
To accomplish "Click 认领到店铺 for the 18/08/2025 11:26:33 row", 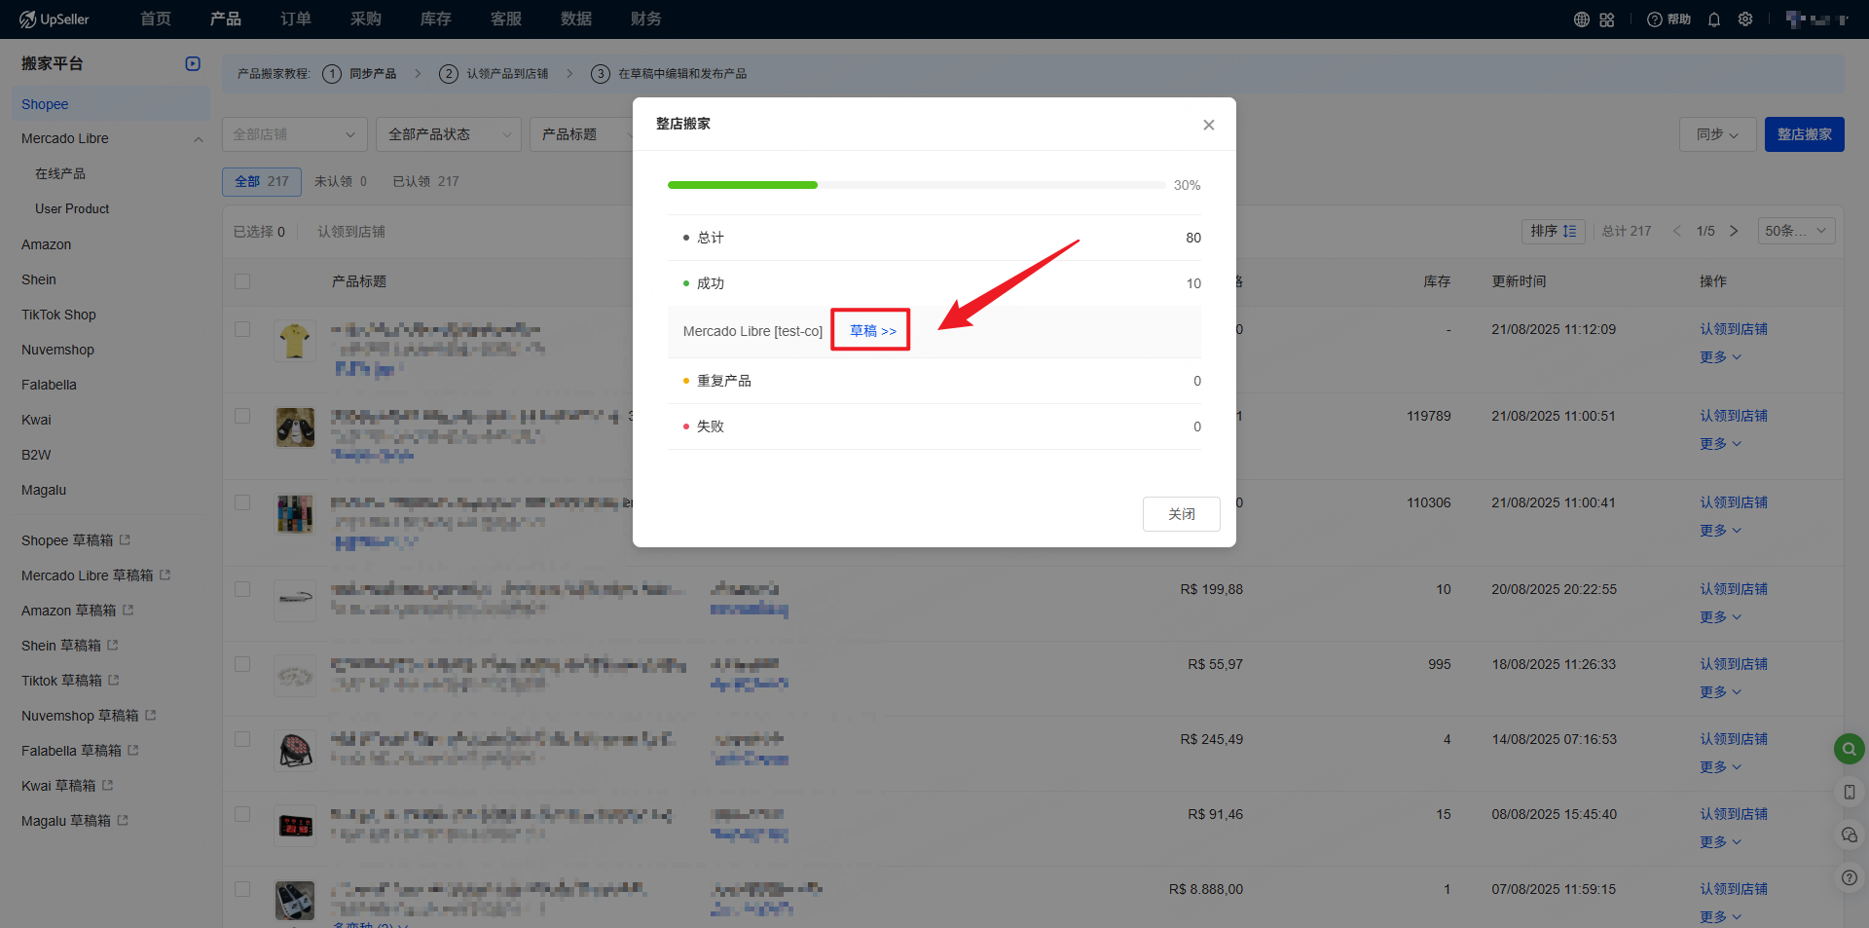I will 1734,664.
